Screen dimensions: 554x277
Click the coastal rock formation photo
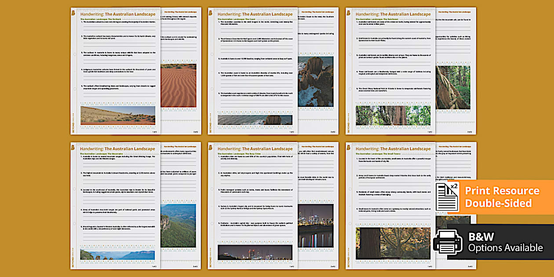point(315,81)
